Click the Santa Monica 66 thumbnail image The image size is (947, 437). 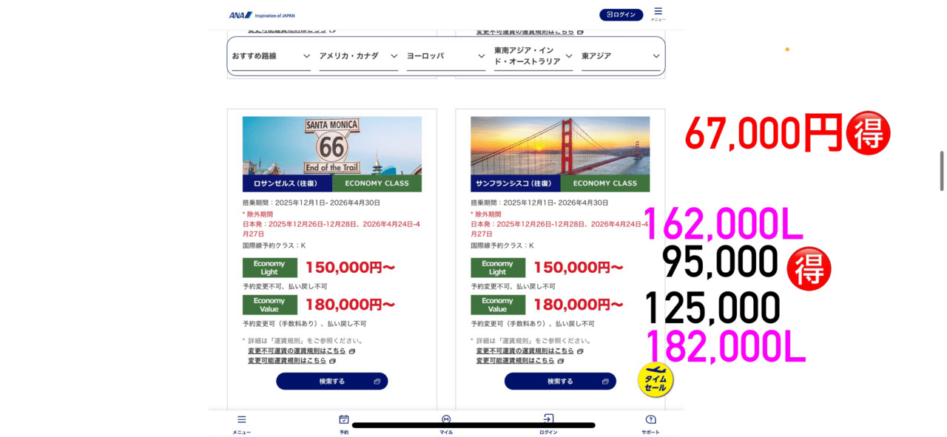332,146
